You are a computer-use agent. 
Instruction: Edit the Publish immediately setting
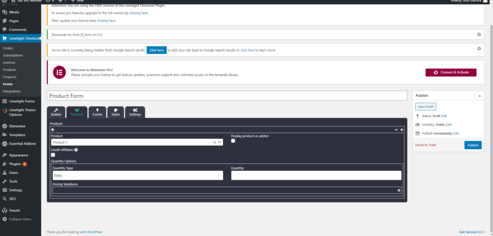click(x=455, y=133)
